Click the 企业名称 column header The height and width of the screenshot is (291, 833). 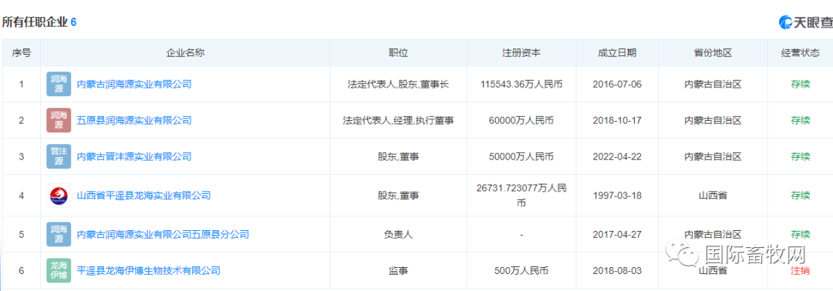185,53
